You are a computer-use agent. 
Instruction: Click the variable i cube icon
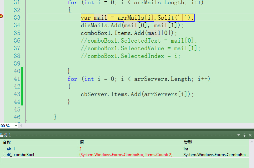9,149
